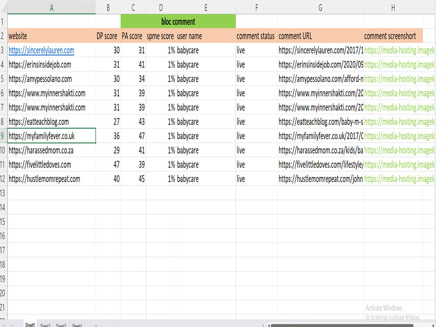
Task: Open the media-hosting.imagek link in row 12
Action: 399,179
